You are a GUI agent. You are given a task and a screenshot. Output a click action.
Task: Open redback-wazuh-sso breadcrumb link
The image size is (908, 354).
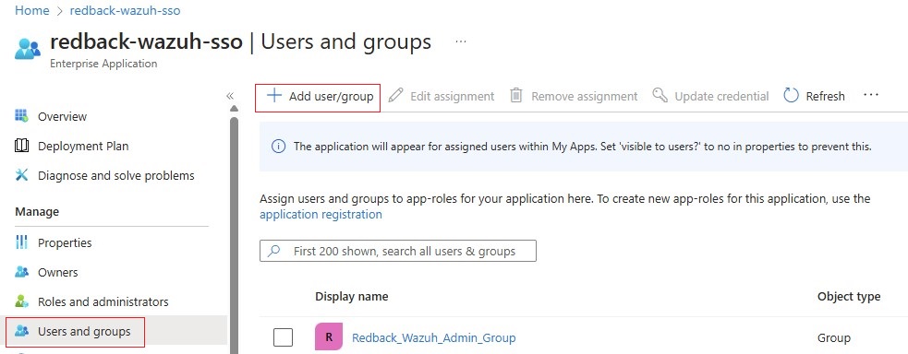[x=125, y=10]
